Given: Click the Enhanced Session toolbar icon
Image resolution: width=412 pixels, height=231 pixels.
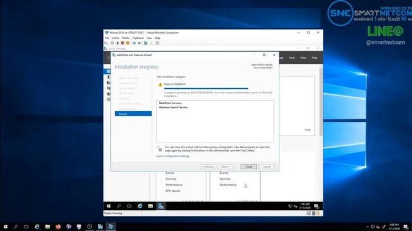Looking at the screenshot, I should tap(157, 43).
